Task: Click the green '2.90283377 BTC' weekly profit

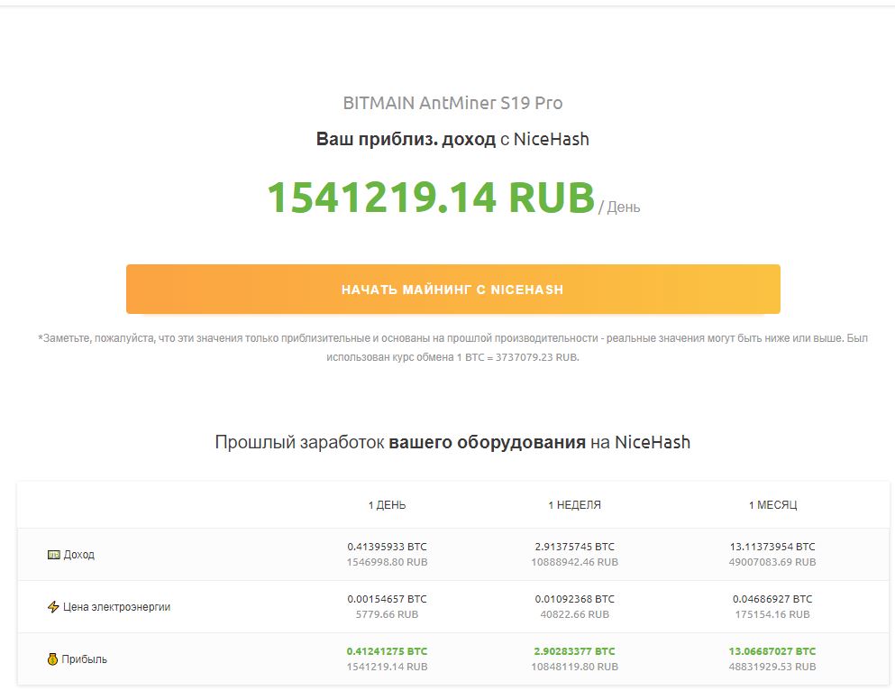Action: click(575, 651)
